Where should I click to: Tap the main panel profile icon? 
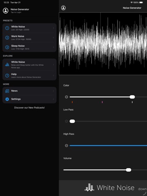(63, 8)
